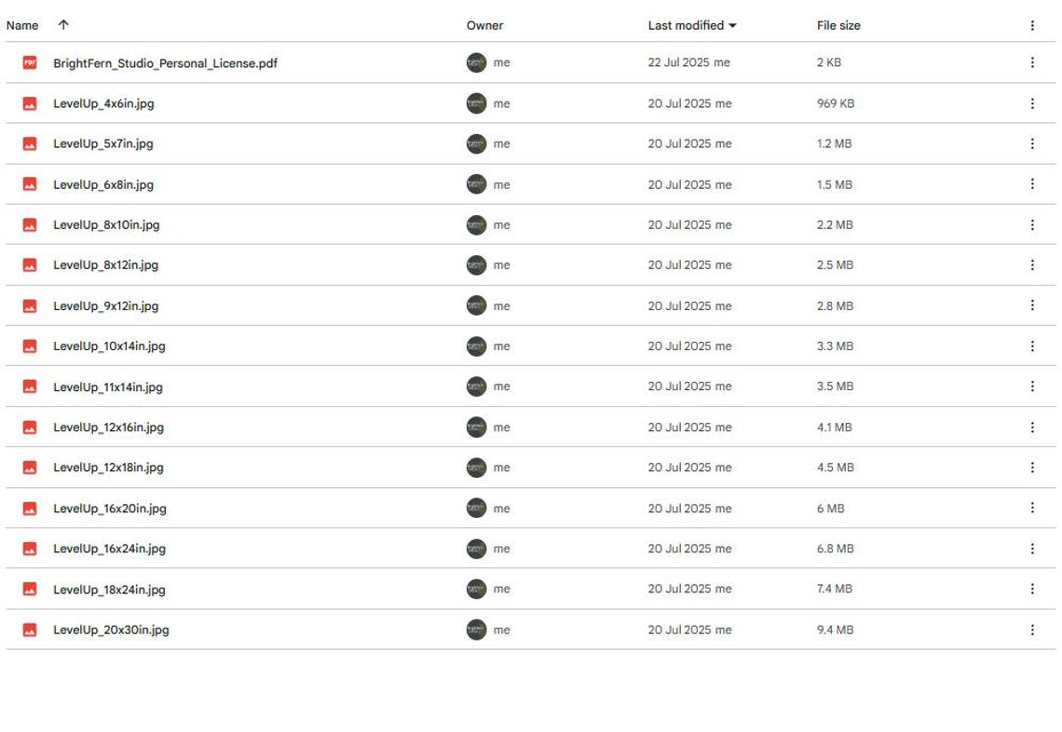This screenshot has width=1062, height=732.
Task: Select the LevelUp_12x18in.jpg file name
Action: click(108, 468)
